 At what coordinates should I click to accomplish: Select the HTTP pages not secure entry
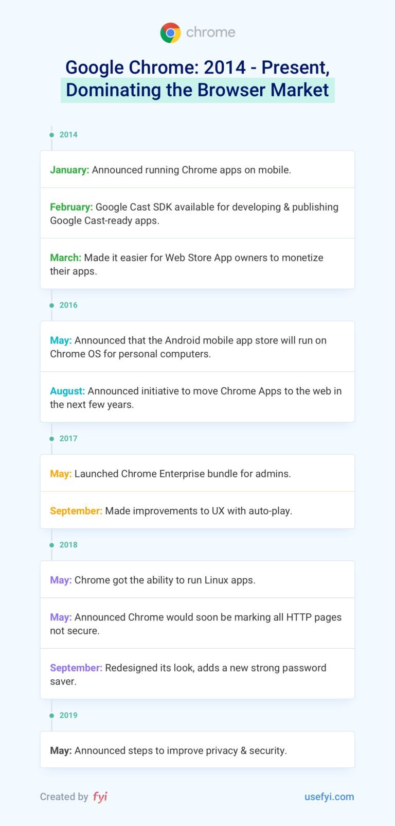tap(197, 624)
